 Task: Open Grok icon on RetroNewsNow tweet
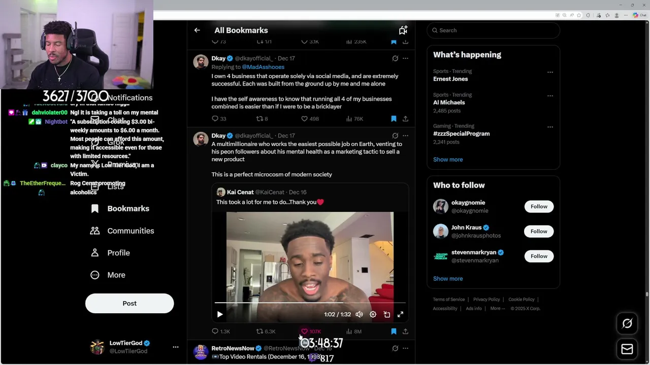click(395, 348)
